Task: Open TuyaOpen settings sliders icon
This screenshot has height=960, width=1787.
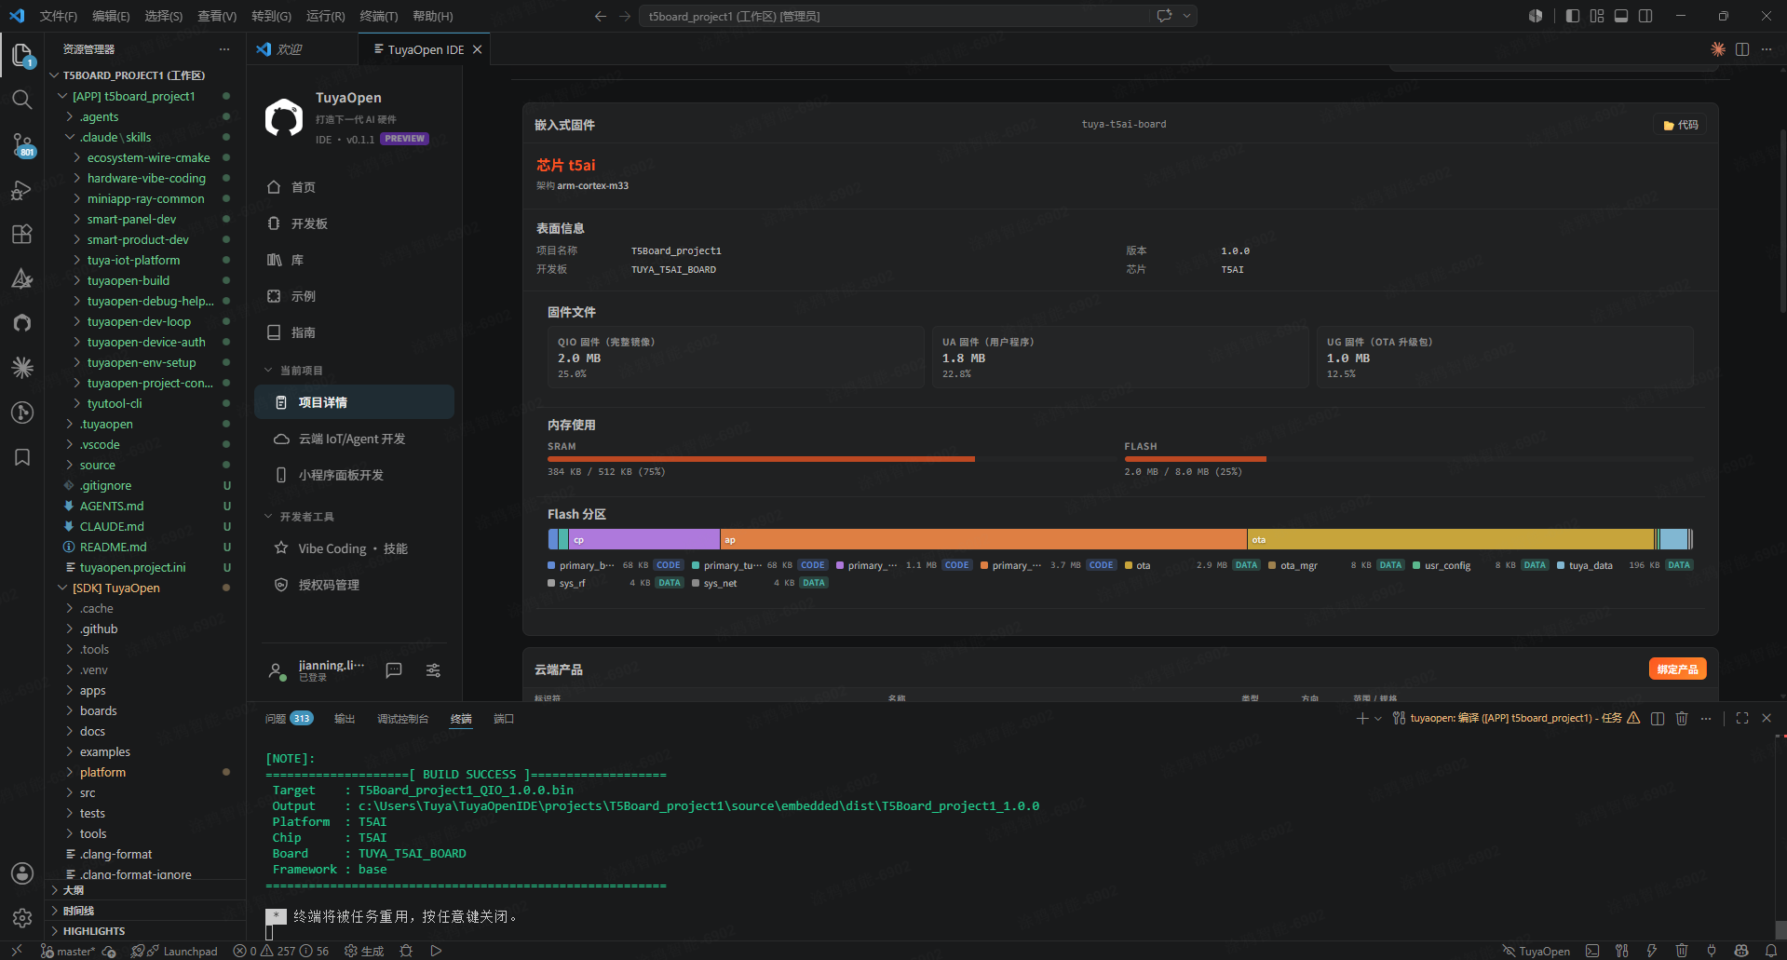Action: pyautogui.click(x=433, y=670)
